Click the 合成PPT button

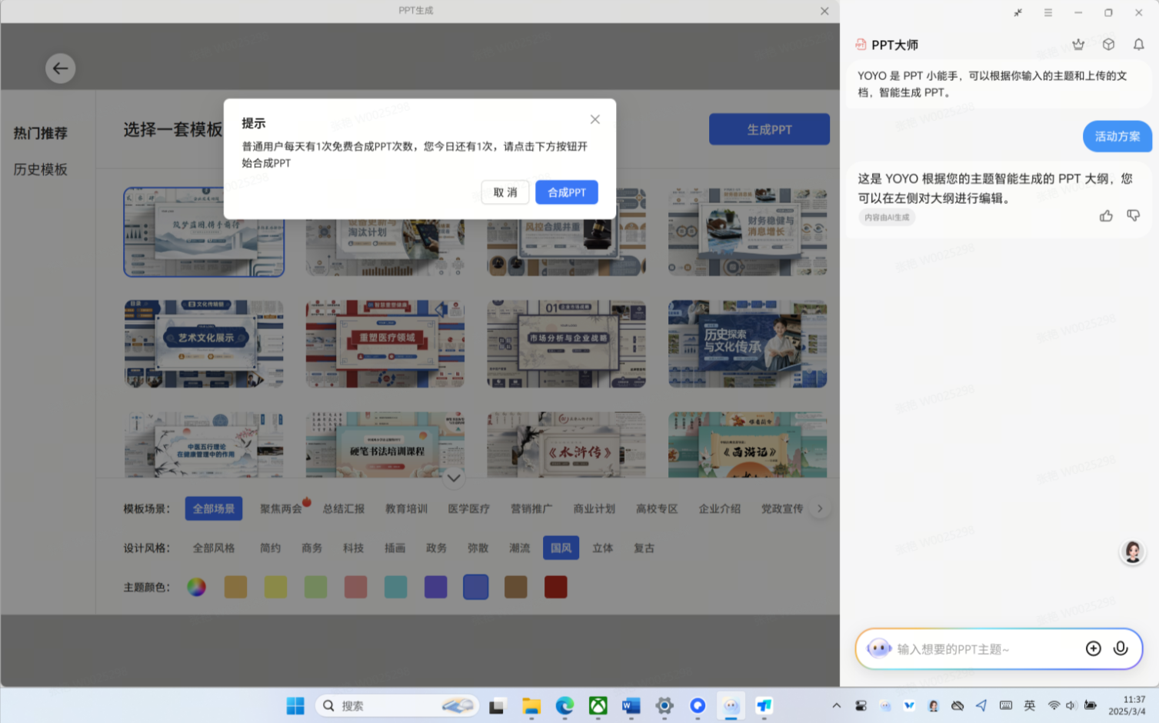(566, 192)
